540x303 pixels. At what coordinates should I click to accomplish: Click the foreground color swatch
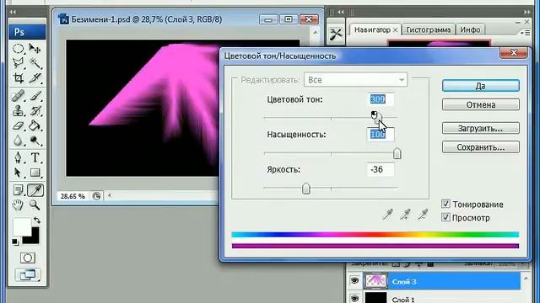point(21,226)
